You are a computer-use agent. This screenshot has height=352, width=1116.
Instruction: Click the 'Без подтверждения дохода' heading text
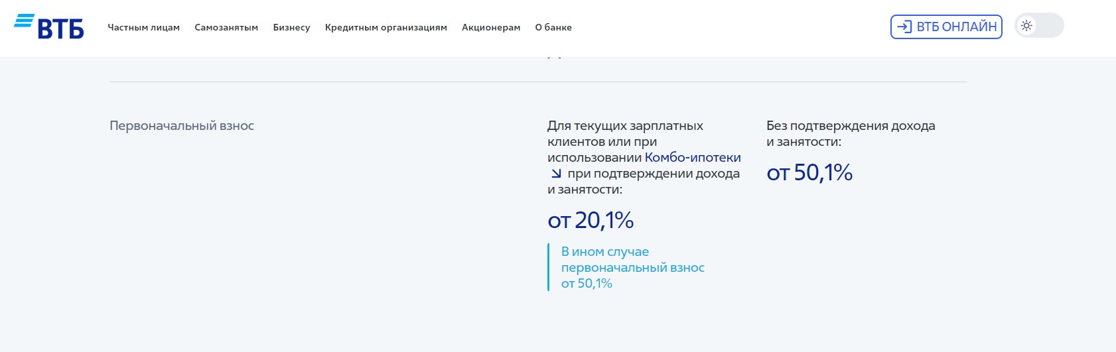(x=850, y=126)
